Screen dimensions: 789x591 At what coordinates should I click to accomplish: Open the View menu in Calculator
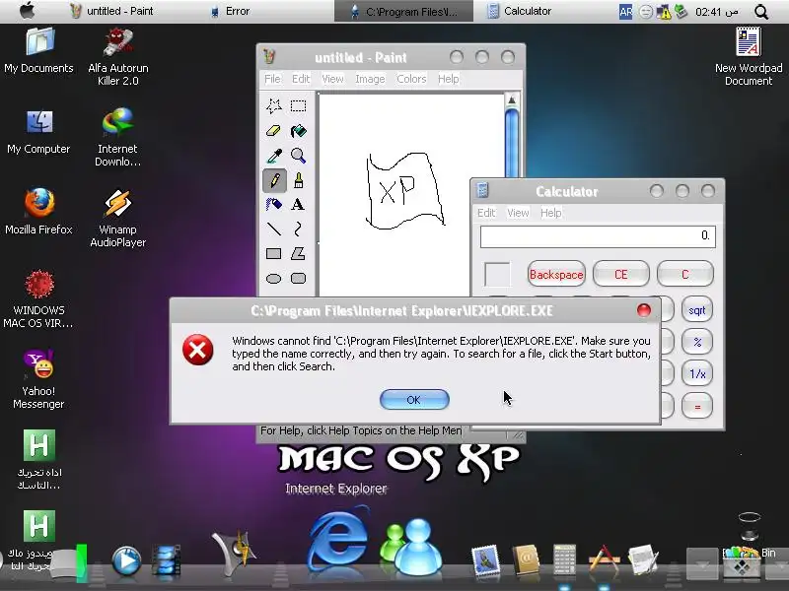[x=518, y=213]
